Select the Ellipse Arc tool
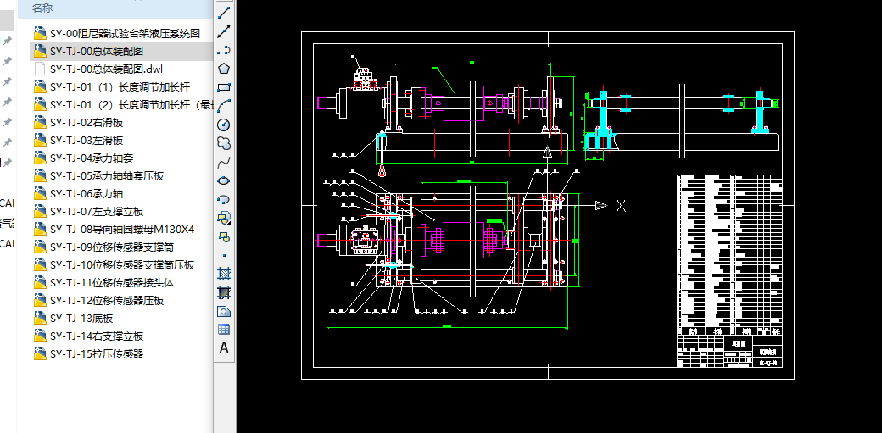The width and height of the screenshot is (882, 433). [224, 199]
